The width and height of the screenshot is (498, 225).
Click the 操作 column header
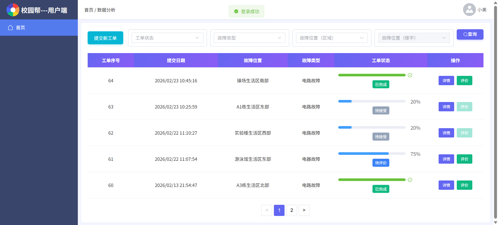tap(455, 60)
